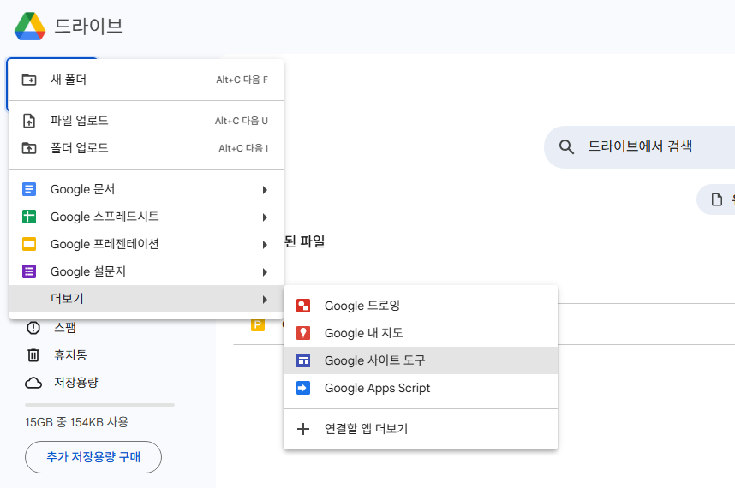Open 저장용량 in the sidebar
Image resolution: width=735 pixels, height=488 pixels.
pos(76,382)
